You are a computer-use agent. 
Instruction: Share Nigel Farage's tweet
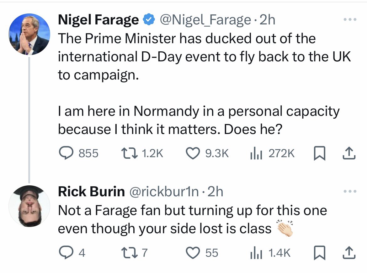tap(349, 153)
